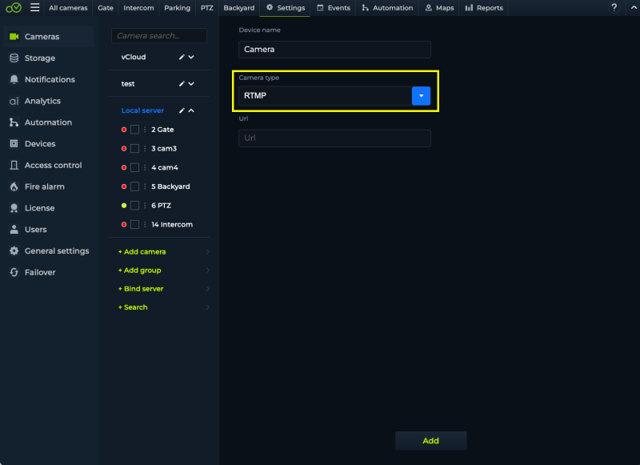Switch to the Gate tab
The height and width of the screenshot is (465, 640).
pyautogui.click(x=106, y=8)
